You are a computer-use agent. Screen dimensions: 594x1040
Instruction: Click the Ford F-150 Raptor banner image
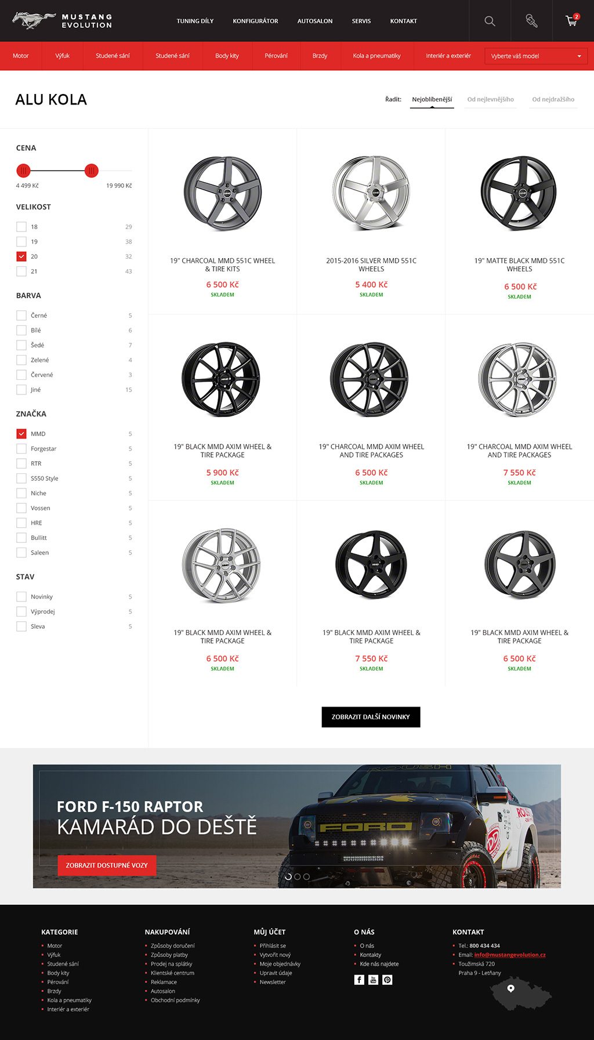pos(297,826)
